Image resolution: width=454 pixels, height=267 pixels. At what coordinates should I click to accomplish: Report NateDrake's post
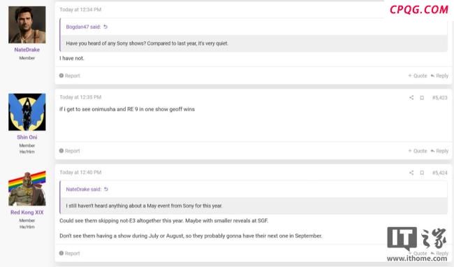point(69,75)
